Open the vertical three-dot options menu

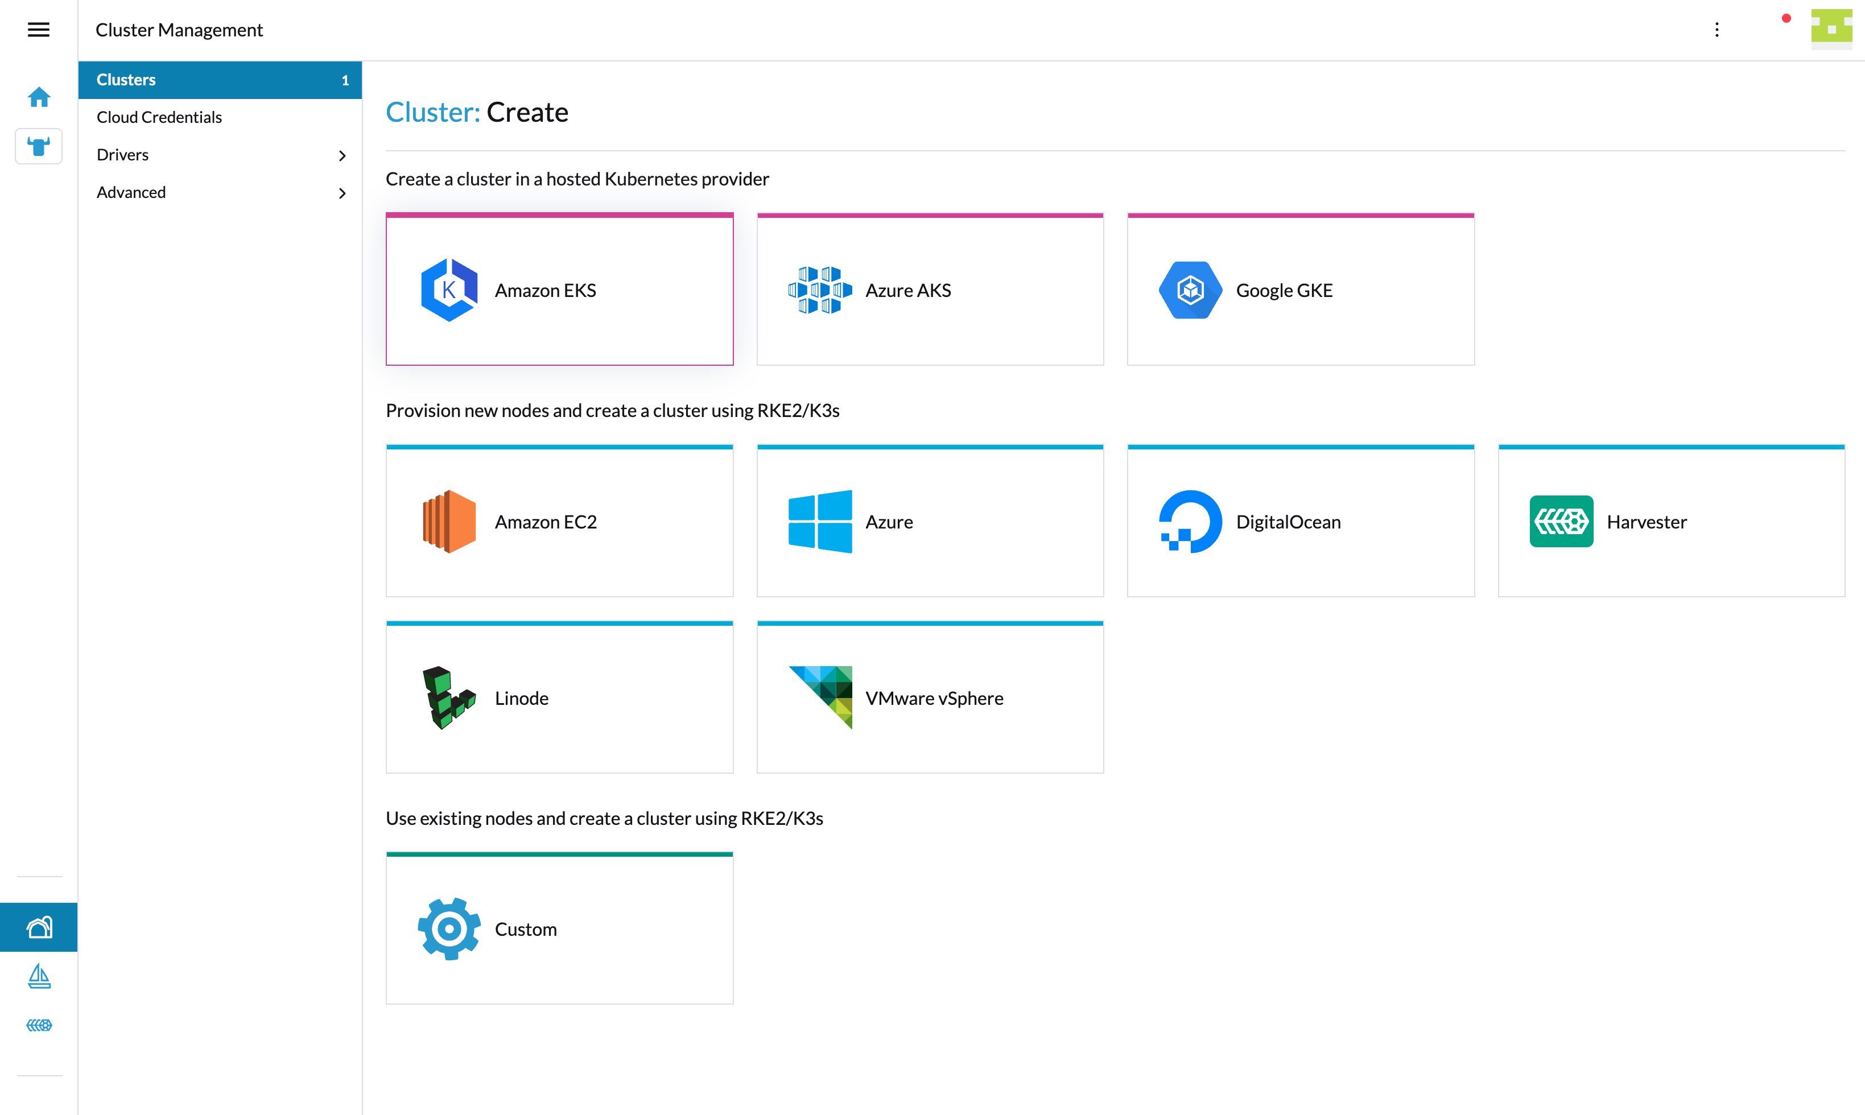(x=1717, y=30)
